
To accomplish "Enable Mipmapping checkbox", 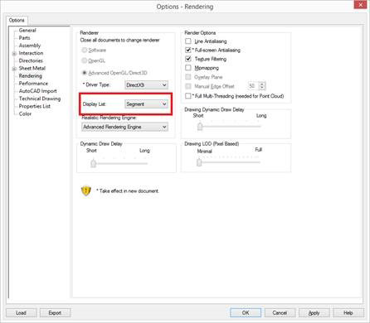I will click(188, 68).
